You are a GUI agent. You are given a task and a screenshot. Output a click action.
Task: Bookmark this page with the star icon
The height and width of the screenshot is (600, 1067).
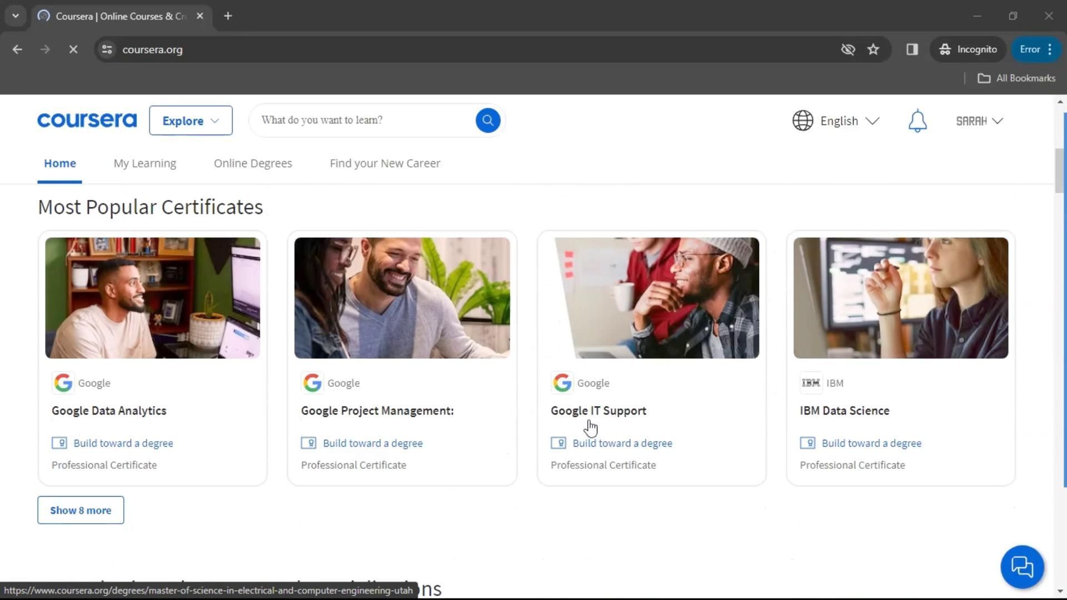873,49
